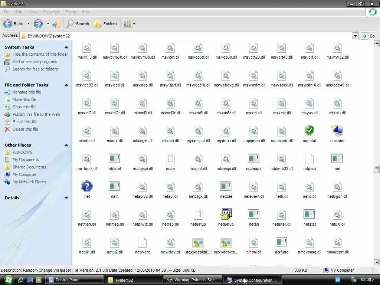
Task: Open the Favorites menu
Action: point(52,12)
